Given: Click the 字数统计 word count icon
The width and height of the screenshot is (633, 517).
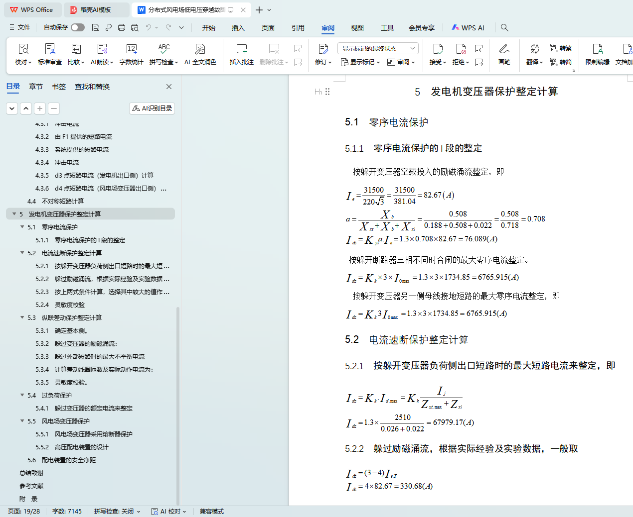Looking at the screenshot, I should [x=131, y=54].
